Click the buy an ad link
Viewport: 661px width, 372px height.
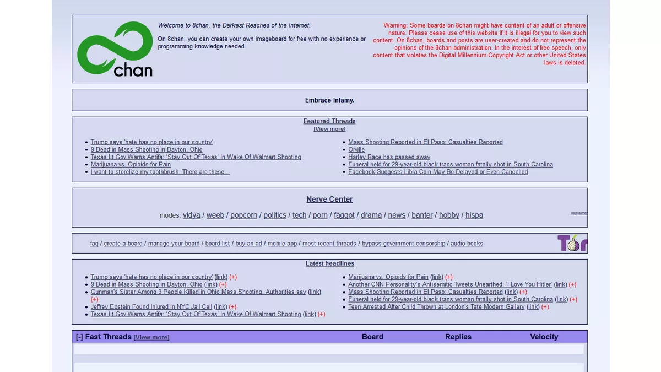click(x=249, y=244)
